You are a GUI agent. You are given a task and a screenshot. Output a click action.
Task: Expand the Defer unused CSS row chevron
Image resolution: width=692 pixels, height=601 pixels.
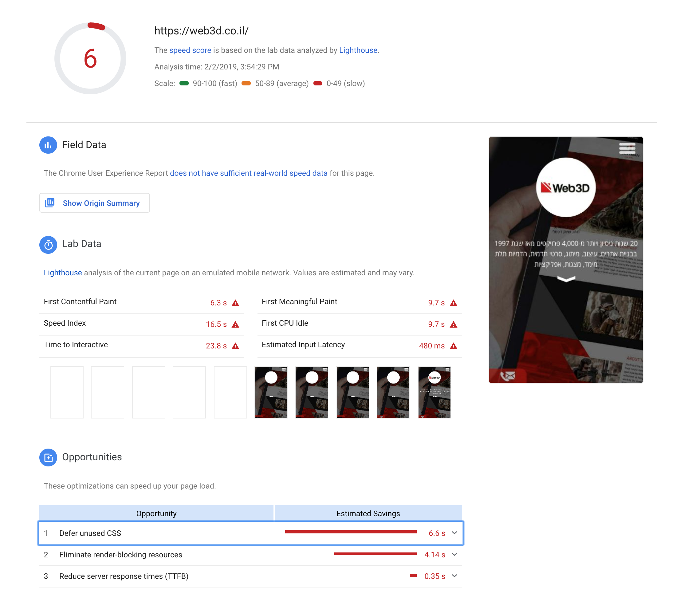coord(454,533)
